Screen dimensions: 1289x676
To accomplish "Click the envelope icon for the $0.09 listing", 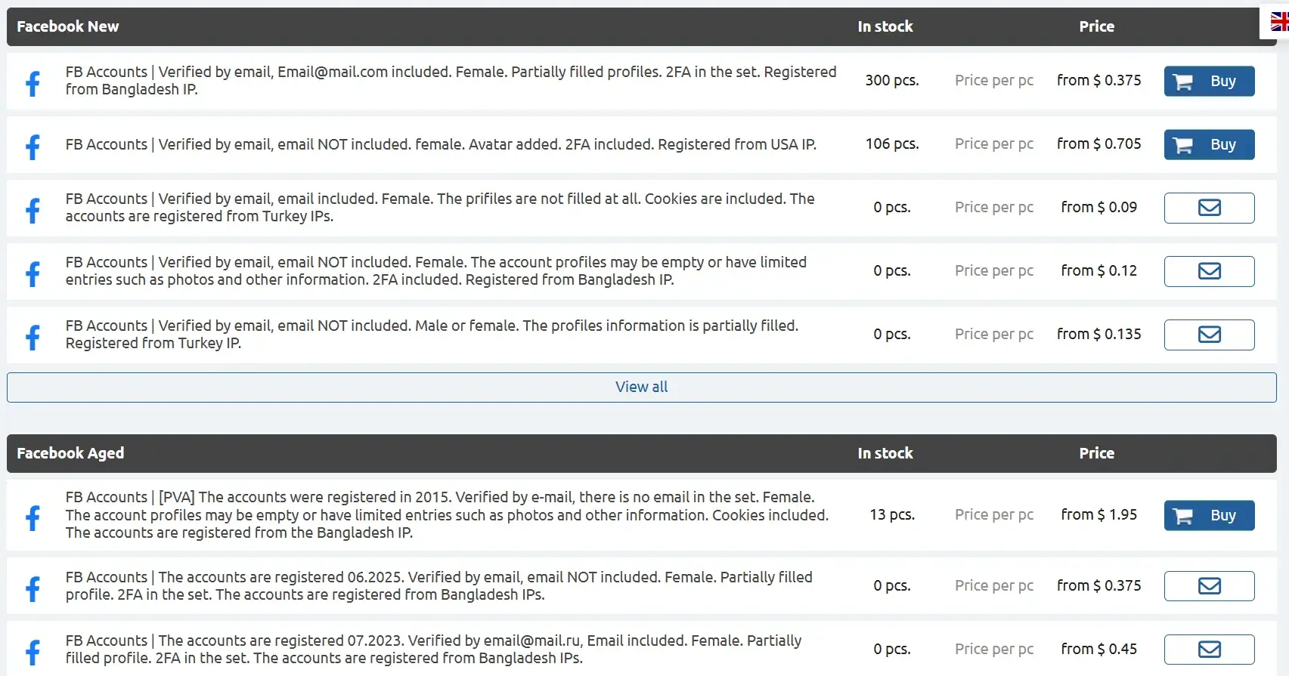I will point(1208,208).
